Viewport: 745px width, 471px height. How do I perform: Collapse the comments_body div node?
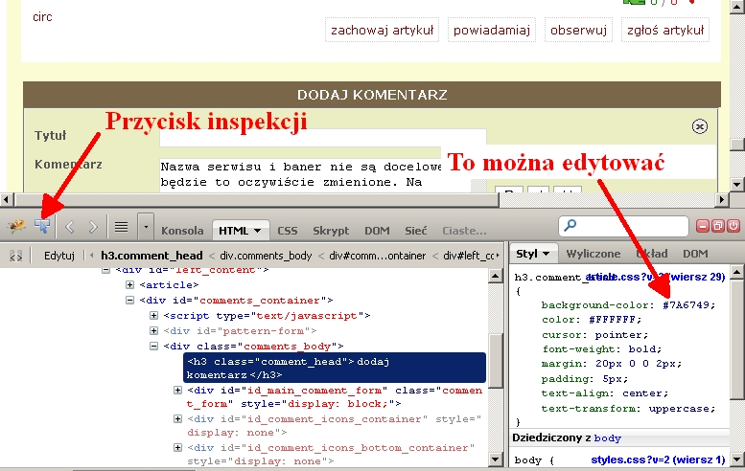(x=153, y=346)
